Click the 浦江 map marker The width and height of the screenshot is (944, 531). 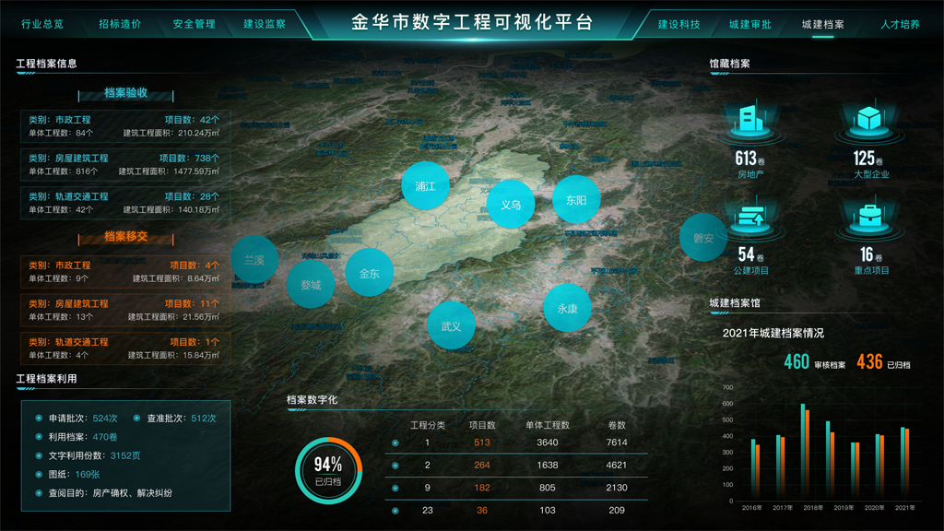(x=425, y=185)
